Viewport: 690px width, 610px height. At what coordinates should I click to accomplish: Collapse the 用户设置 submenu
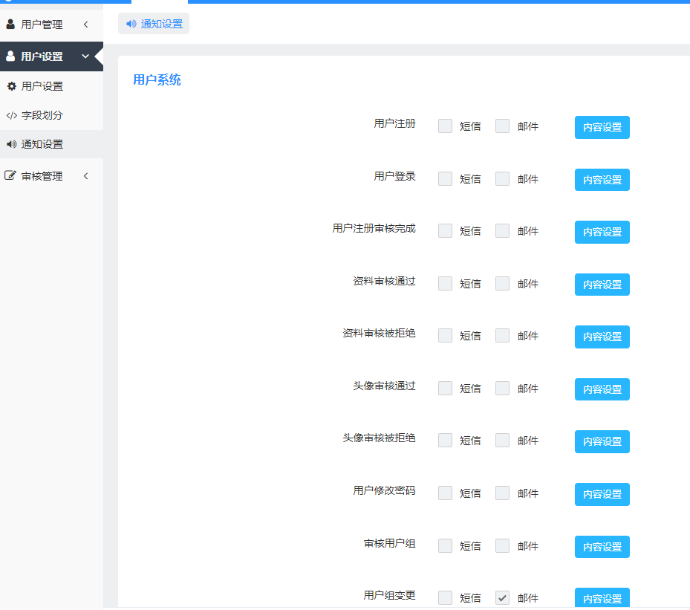tap(85, 56)
